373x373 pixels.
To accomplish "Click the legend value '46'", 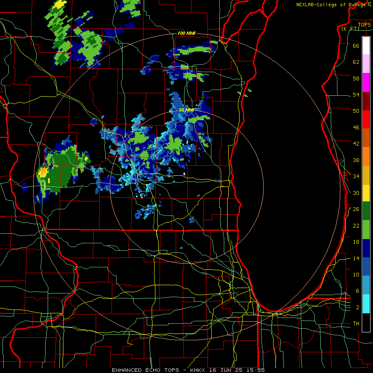I will point(356,128).
